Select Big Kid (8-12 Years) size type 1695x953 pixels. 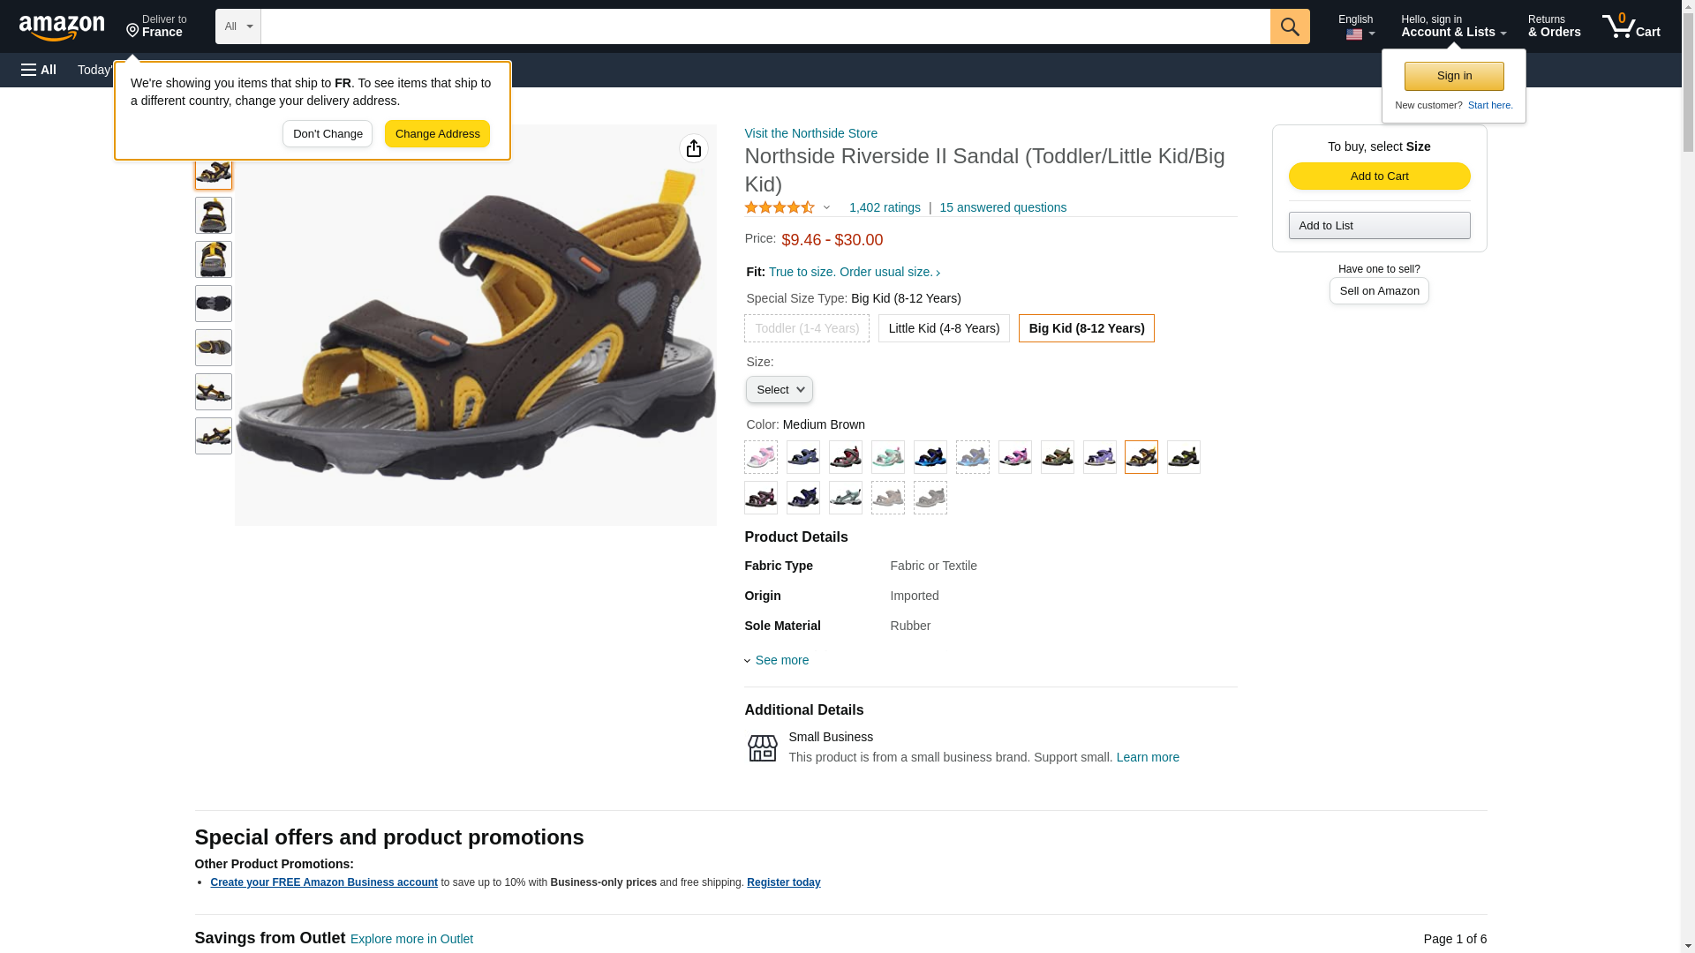1086,328
